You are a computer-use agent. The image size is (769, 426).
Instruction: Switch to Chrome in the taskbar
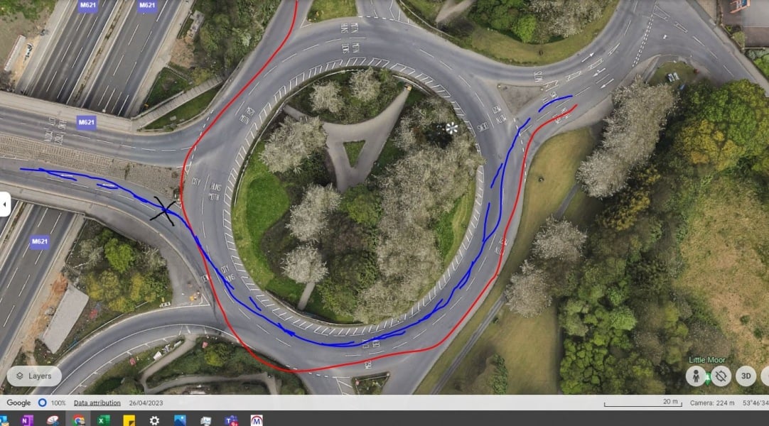pyautogui.click(x=78, y=420)
